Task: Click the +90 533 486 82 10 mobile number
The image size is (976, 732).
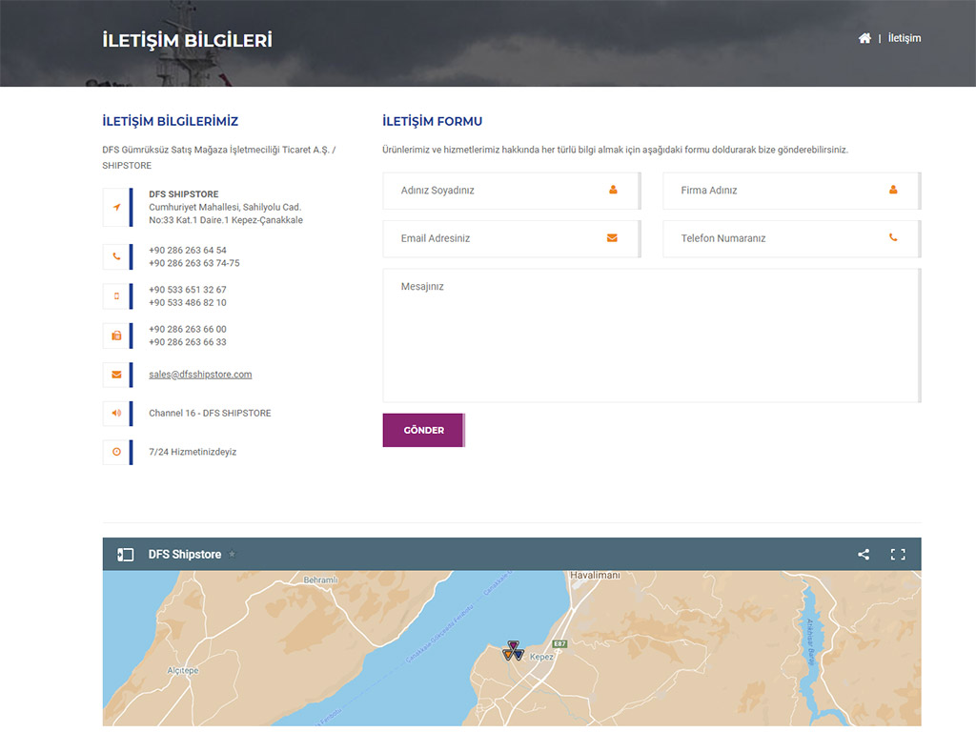Action: point(188,302)
